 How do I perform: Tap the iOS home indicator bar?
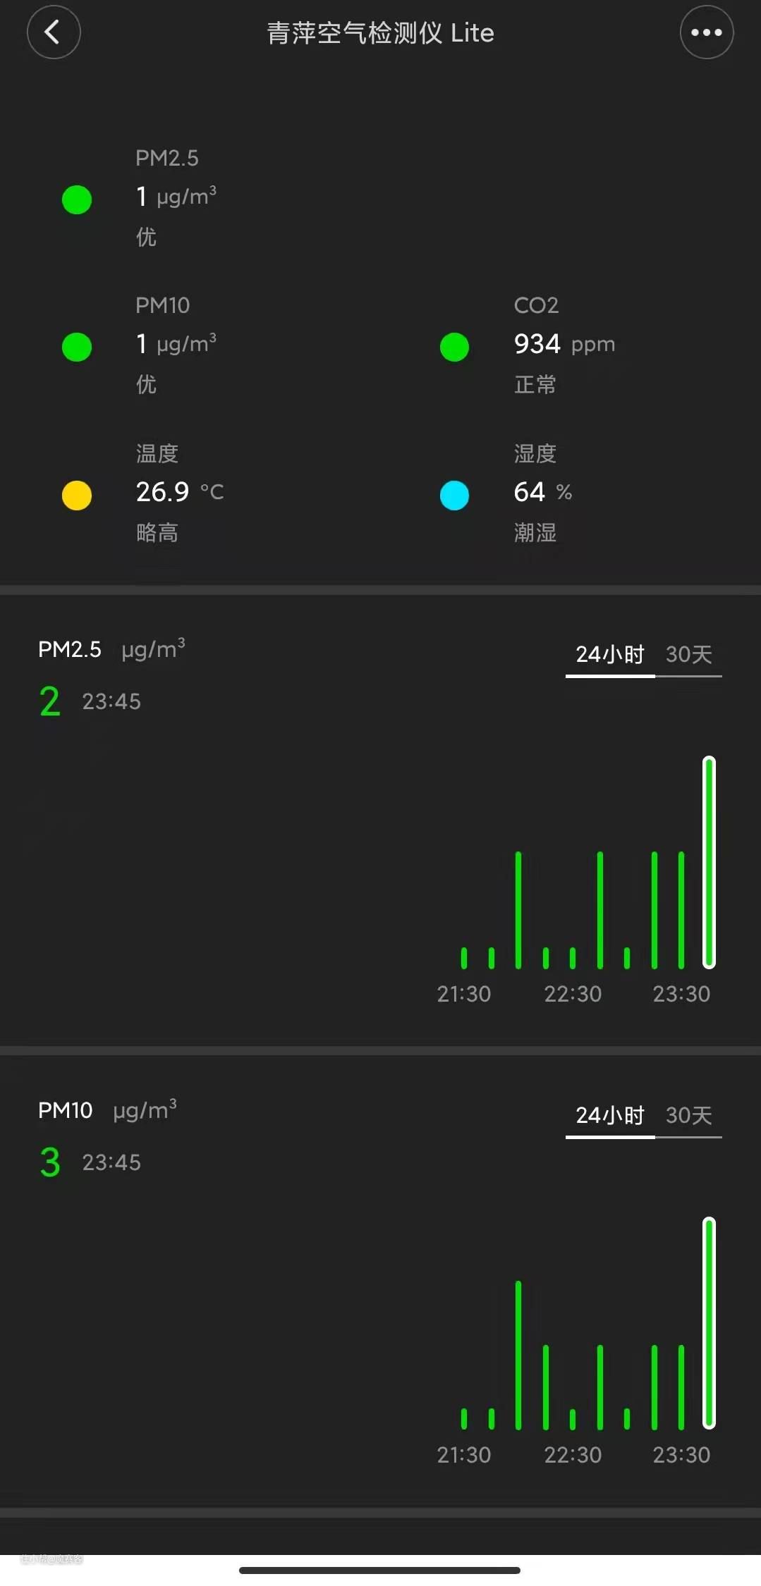(x=379, y=1570)
